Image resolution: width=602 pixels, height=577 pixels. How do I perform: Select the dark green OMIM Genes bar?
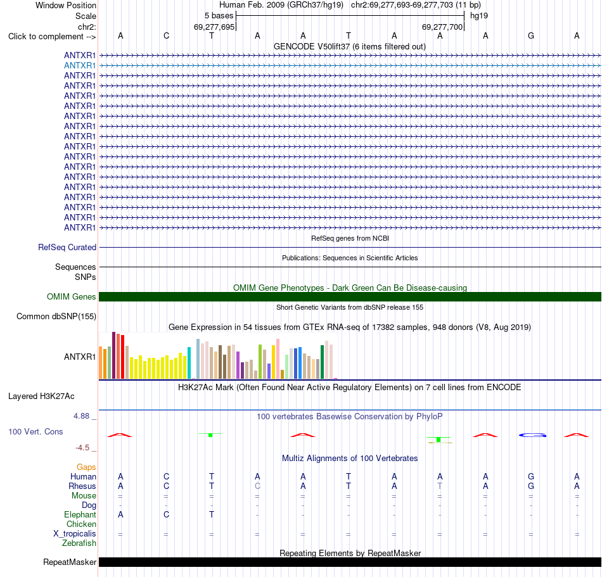(x=350, y=296)
